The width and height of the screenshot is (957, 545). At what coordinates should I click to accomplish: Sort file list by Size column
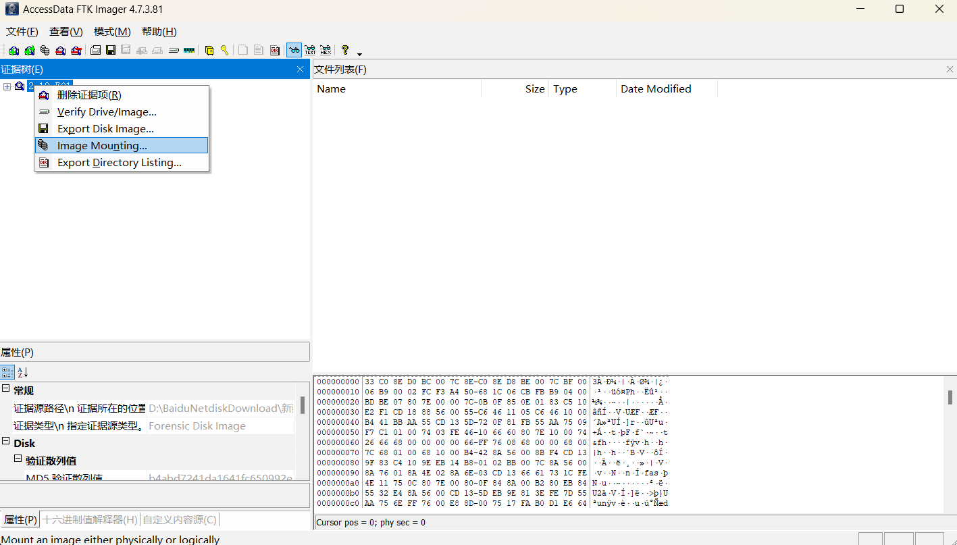coord(515,89)
